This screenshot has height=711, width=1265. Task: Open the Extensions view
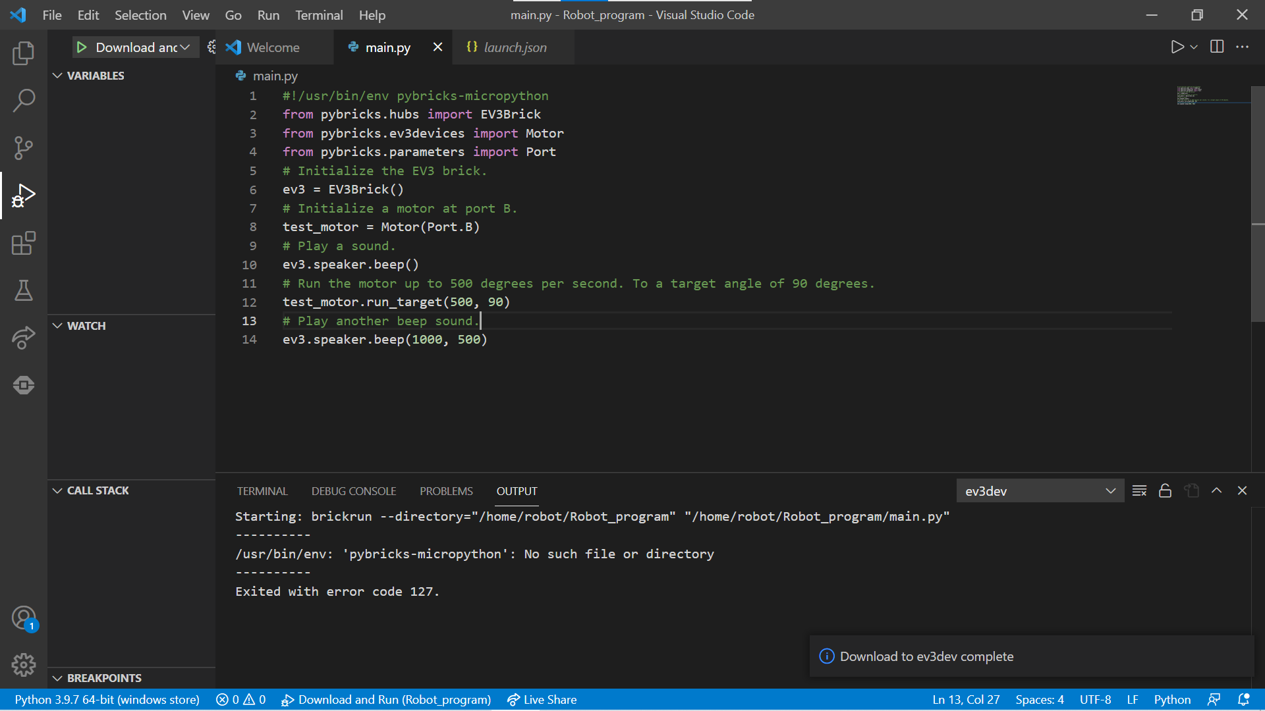click(x=24, y=243)
